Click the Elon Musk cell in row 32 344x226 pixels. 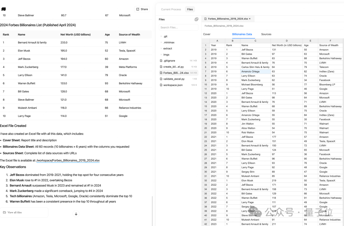255,181
